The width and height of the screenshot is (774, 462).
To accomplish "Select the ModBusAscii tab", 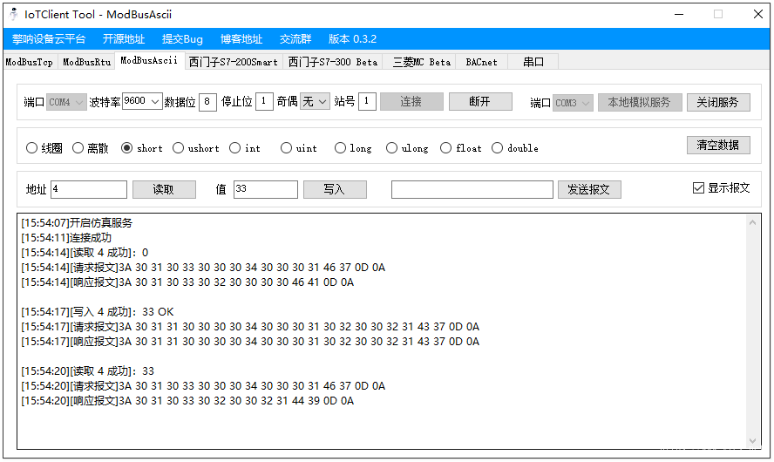I will (149, 61).
